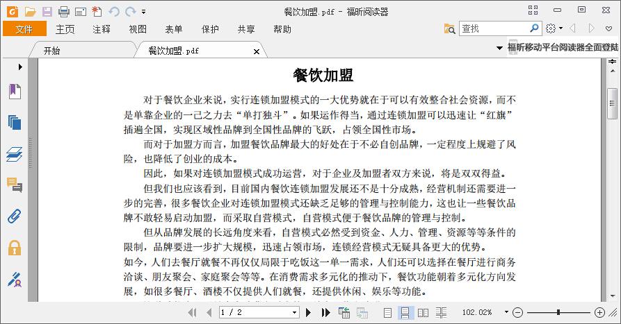Save document with the floppy disk icon
Image resolution: width=621 pixels, height=324 pixels.
click(x=47, y=12)
